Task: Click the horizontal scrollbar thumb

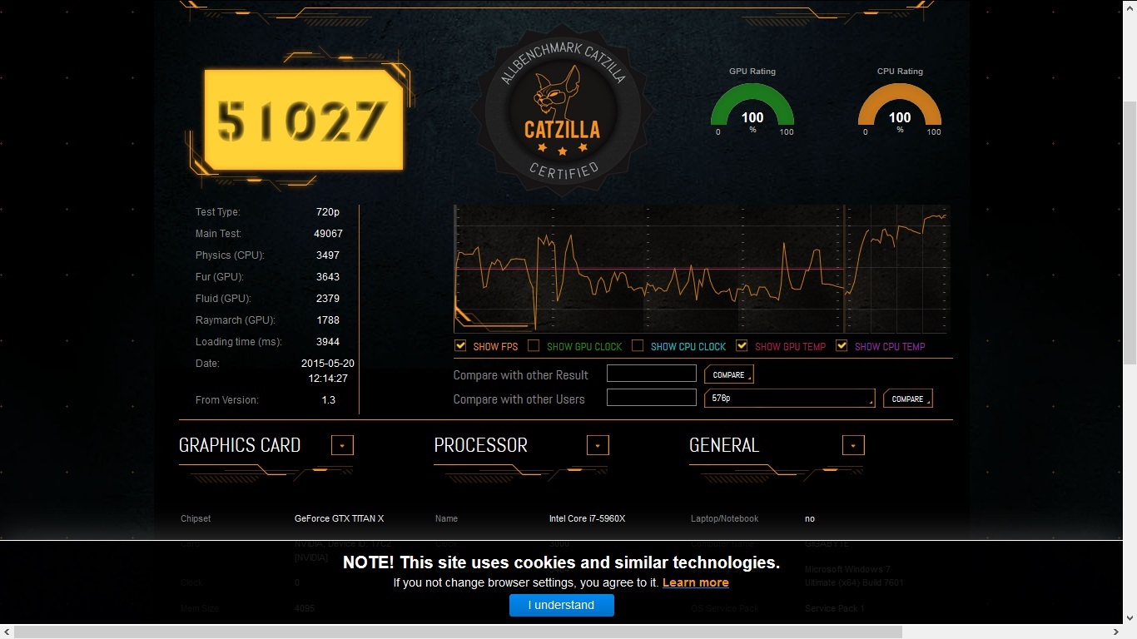Action: [458, 632]
